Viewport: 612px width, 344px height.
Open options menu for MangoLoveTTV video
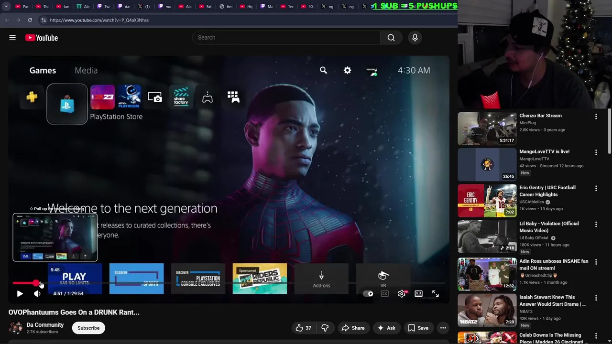pos(596,152)
